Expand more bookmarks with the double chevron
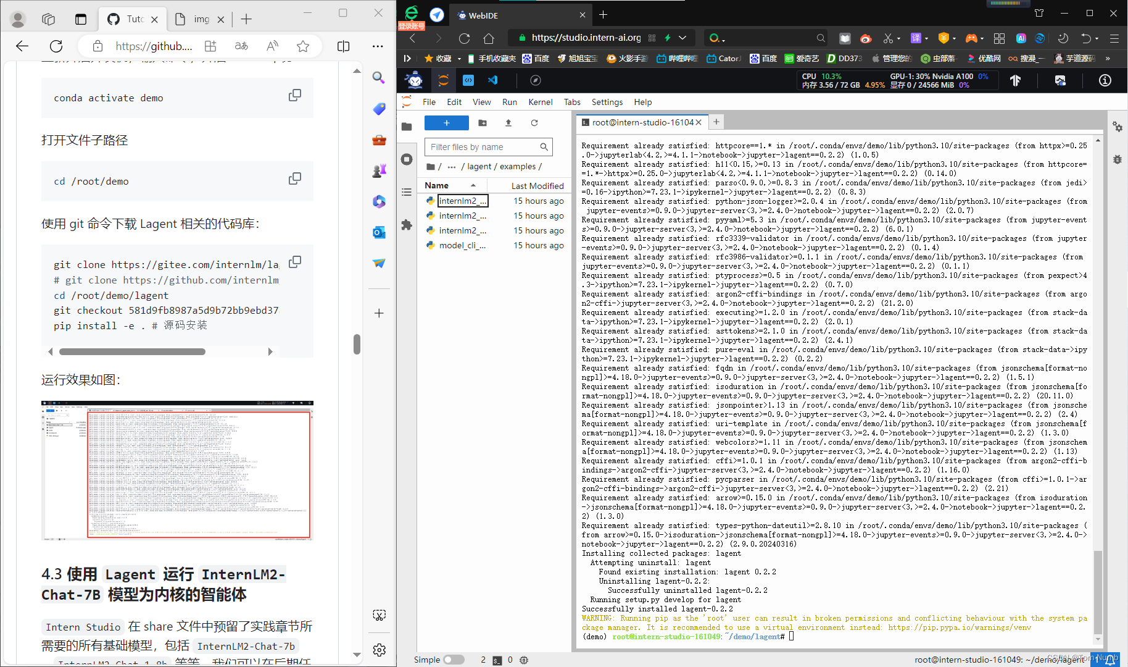Image resolution: width=1128 pixels, height=667 pixels. [1108, 59]
